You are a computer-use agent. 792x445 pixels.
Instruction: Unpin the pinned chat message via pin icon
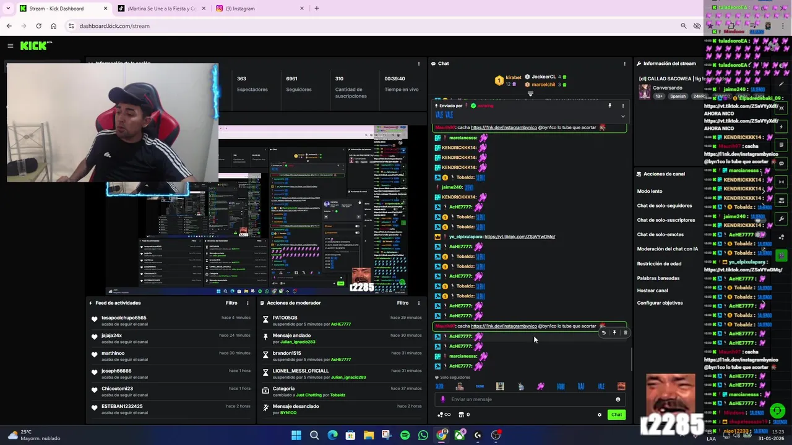(609, 106)
